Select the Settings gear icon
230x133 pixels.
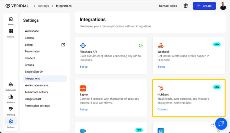11,121
